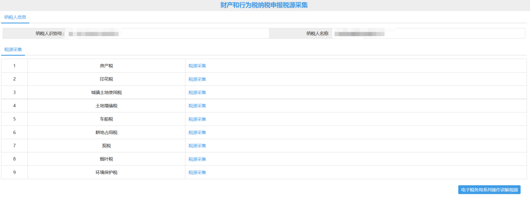This screenshot has height=212, width=530.
Task: Open 税源采集 link for 土地增值税
Action: (x=197, y=106)
